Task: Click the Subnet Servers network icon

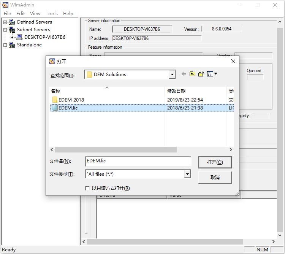Action: 12,30
